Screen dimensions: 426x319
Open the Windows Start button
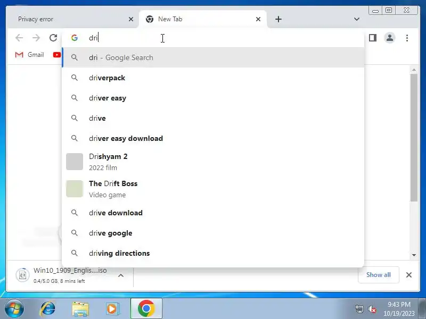coord(14,309)
